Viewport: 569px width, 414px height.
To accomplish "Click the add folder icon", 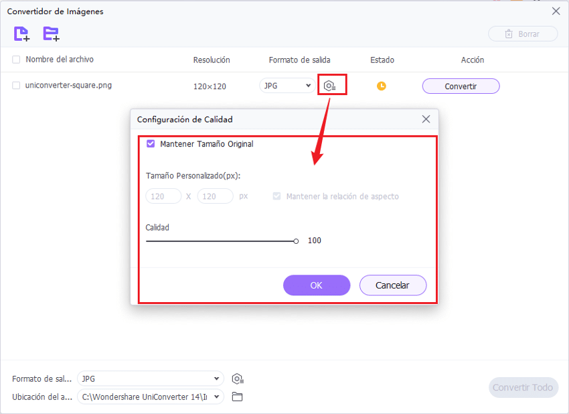I will coord(51,33).
